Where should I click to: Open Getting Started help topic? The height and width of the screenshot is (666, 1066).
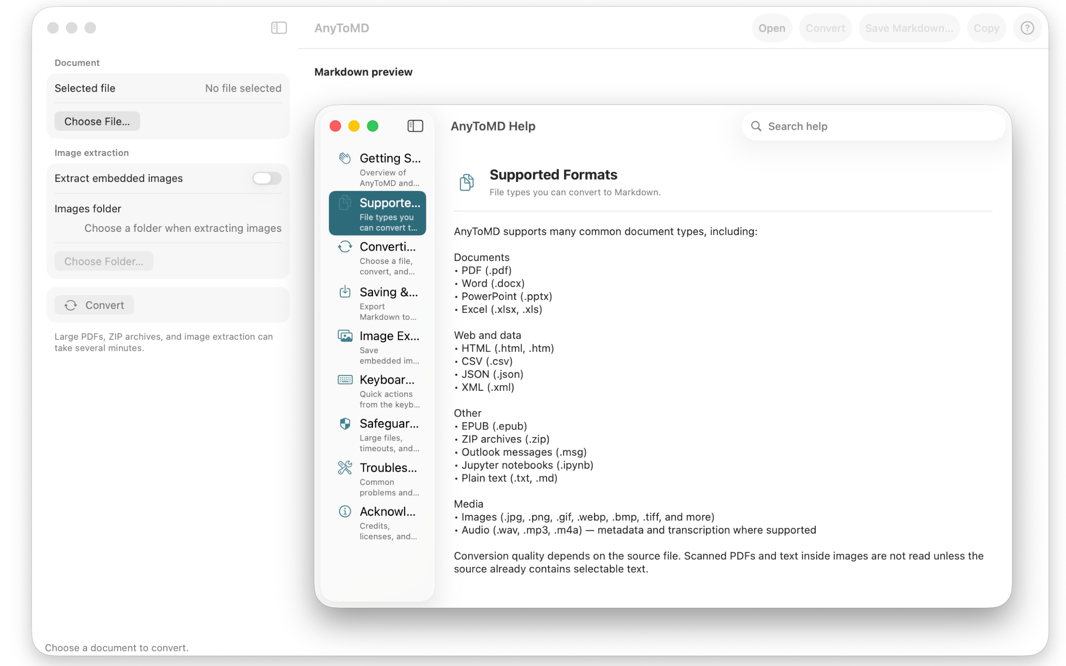pyautogui.click(x=378, y=169)
